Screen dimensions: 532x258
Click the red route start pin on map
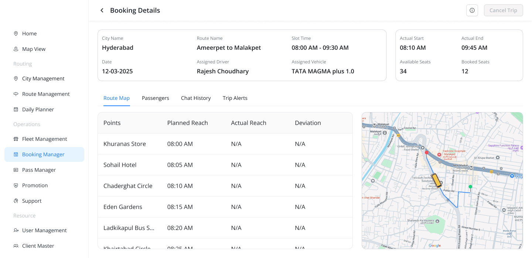426,152
